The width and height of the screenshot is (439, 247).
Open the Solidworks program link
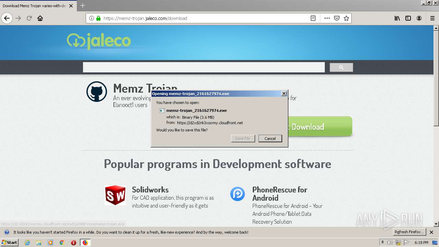150,190
